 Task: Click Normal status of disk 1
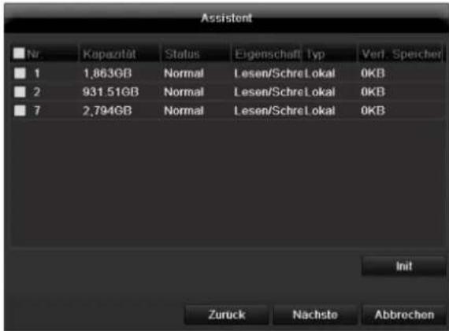click(x=184, y=73)
